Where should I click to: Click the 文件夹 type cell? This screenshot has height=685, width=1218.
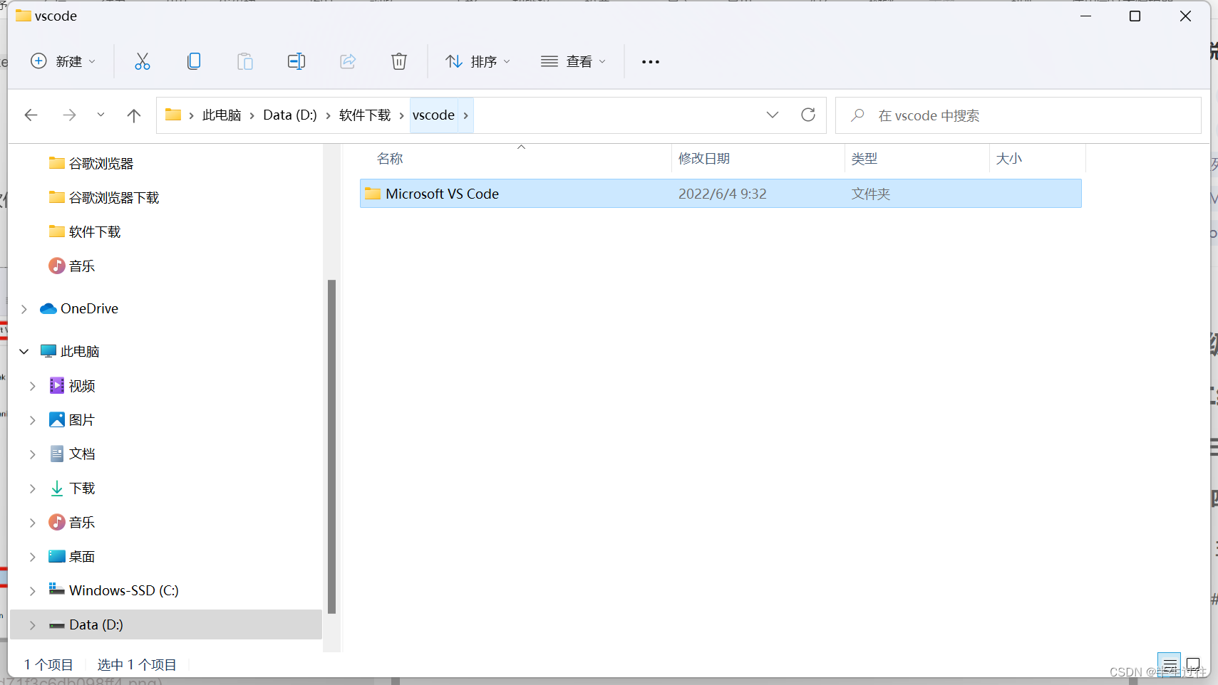871,194
